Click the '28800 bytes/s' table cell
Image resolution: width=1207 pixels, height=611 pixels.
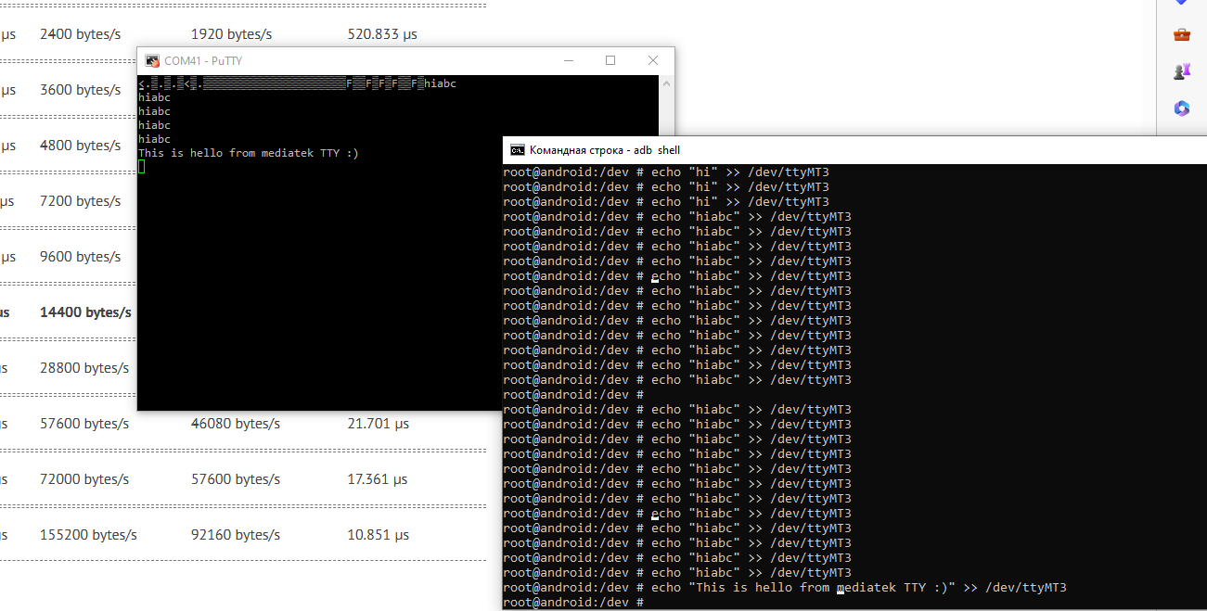(x=84, y=368)
